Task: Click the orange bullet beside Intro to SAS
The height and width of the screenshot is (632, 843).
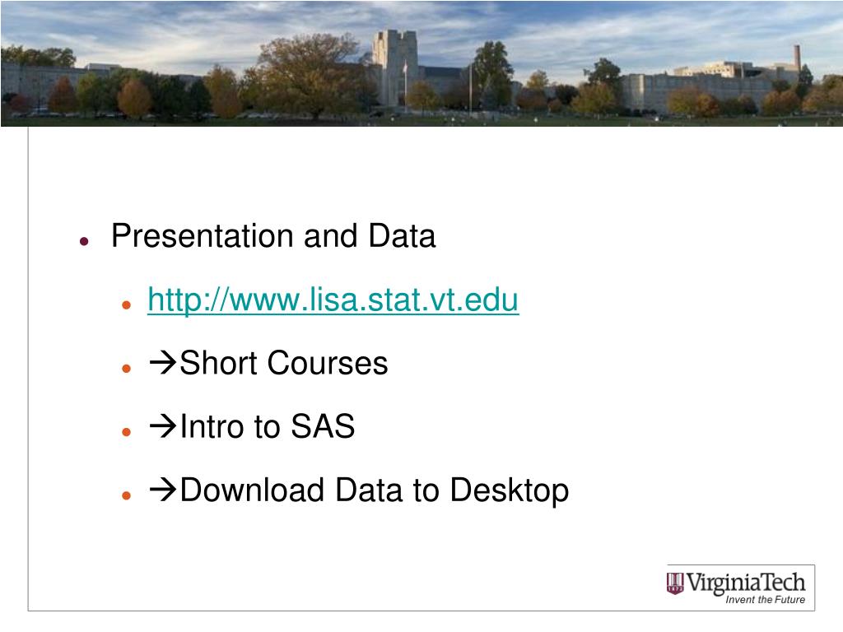Action: point(126,431)
